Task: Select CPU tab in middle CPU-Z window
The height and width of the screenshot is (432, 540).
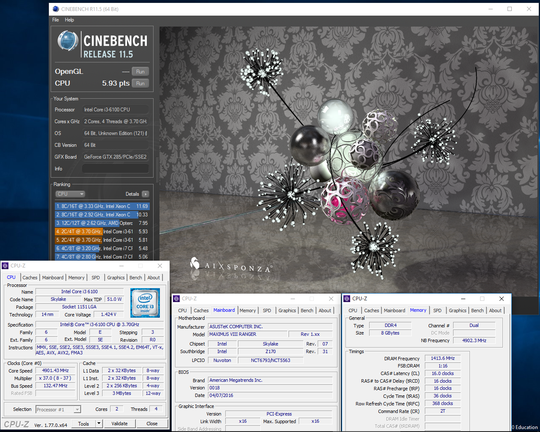Action: (182, 310)
